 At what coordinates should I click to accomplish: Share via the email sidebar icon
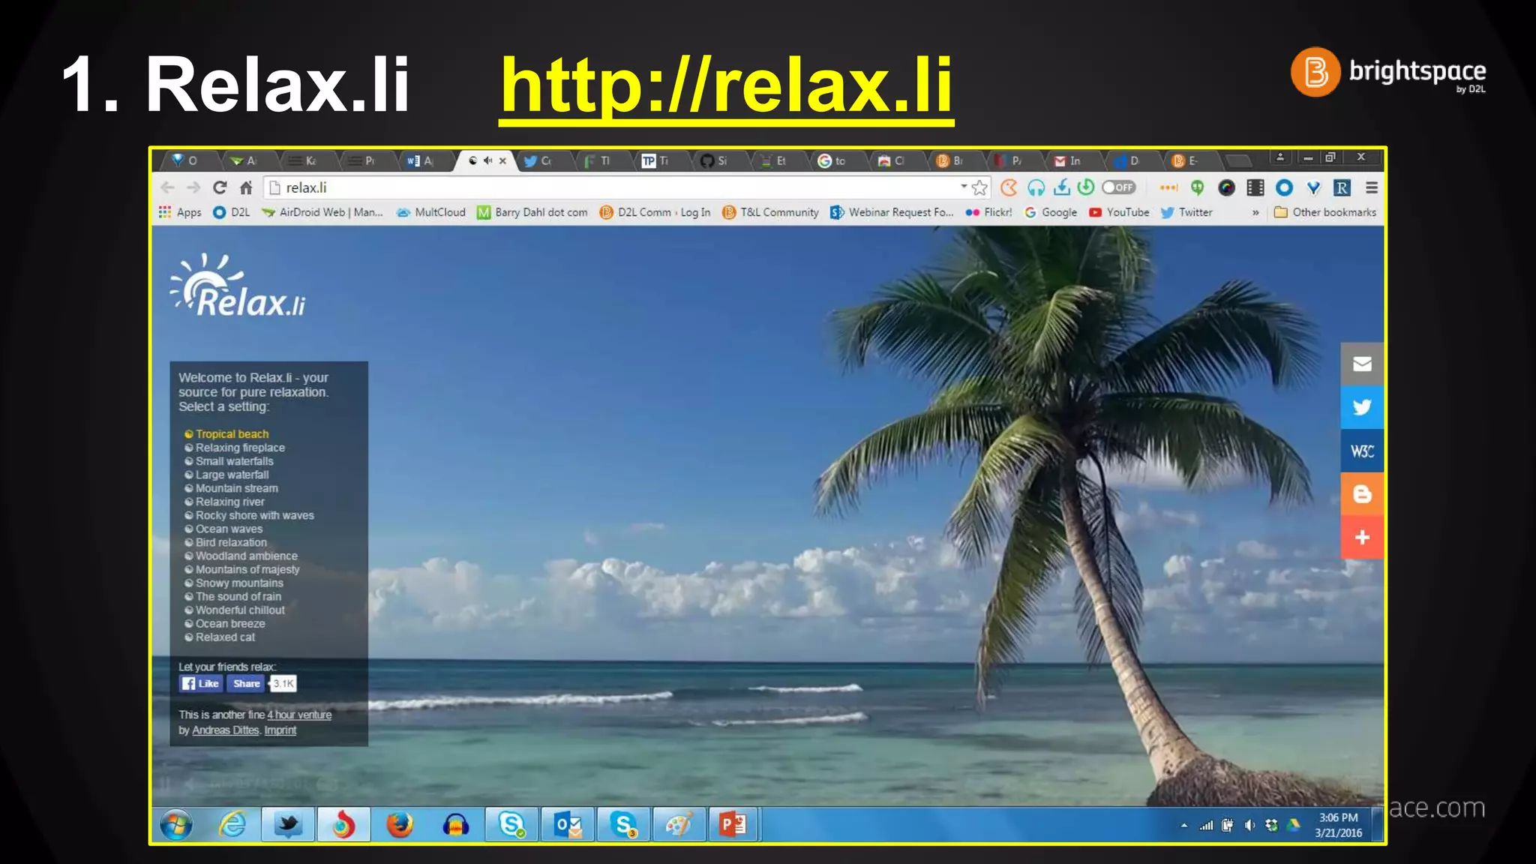tap(1362, 364)
